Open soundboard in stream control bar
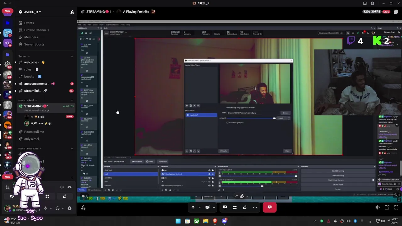402x226 pixels. point(245,207)
